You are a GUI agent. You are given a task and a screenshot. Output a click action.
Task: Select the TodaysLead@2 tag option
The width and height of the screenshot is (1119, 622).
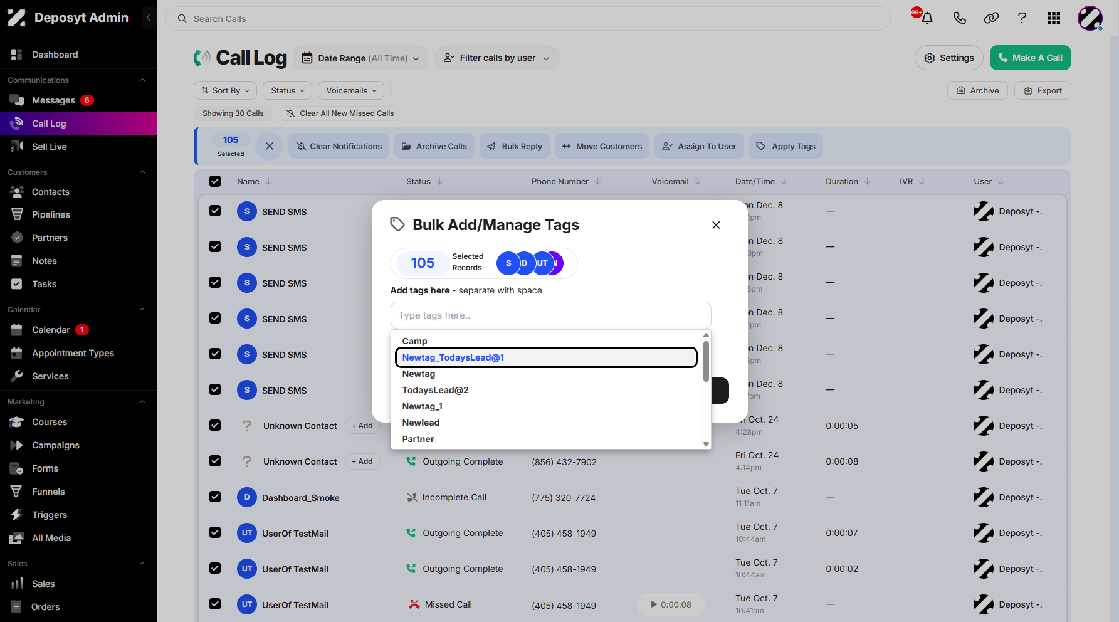(x=546, y=390)
